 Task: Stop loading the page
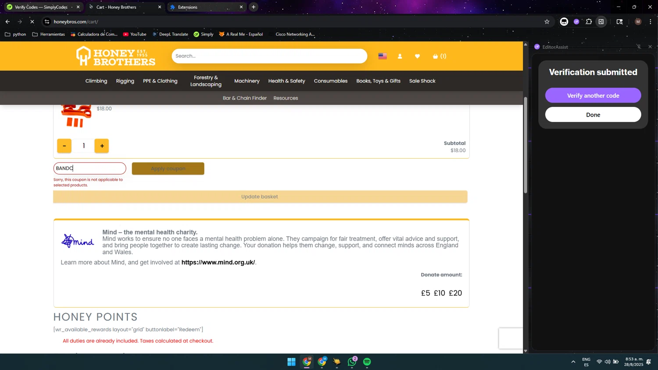pyautogui.click(x=32, y=21)
